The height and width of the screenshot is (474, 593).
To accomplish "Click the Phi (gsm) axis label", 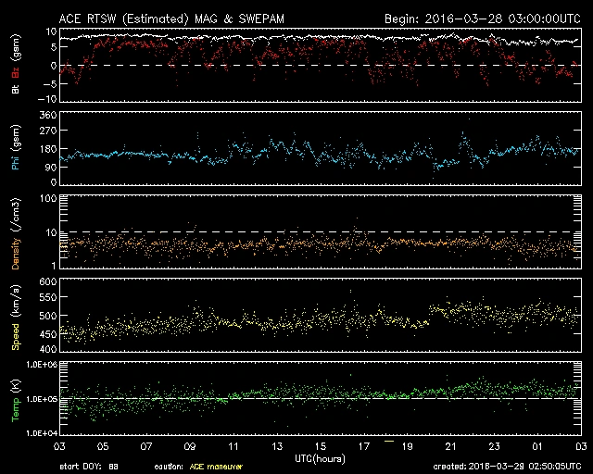I will click(x=15, y=151).
